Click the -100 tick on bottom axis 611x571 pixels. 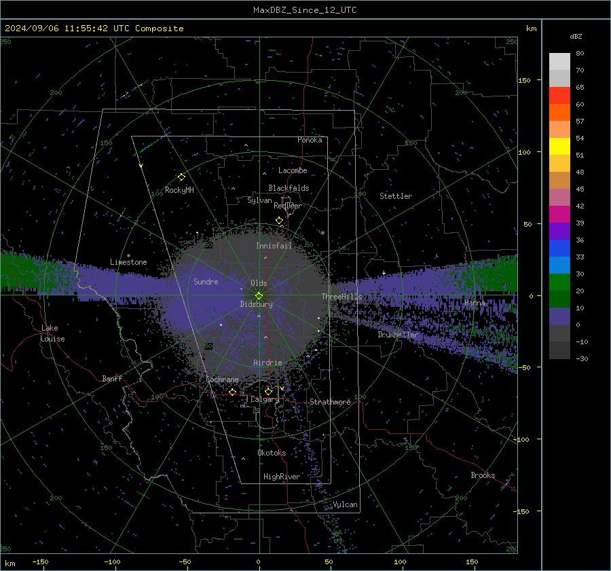coord(112,561)
